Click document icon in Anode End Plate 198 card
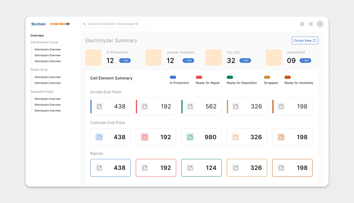The height and width of the screenshot is (203, 354). 281,106
